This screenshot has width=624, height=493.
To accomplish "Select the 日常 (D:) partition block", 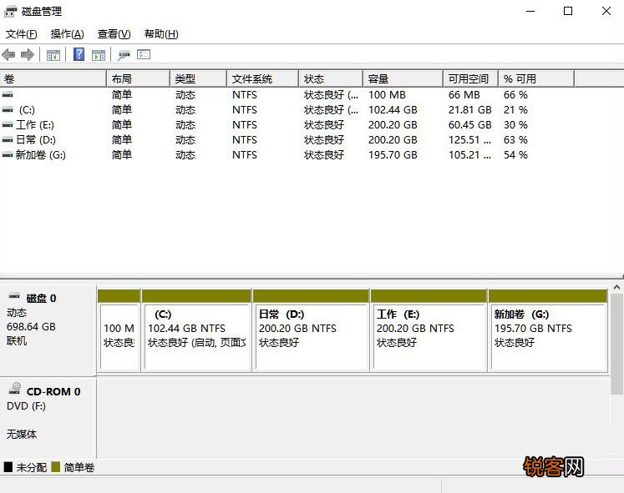I will [311, 330].
